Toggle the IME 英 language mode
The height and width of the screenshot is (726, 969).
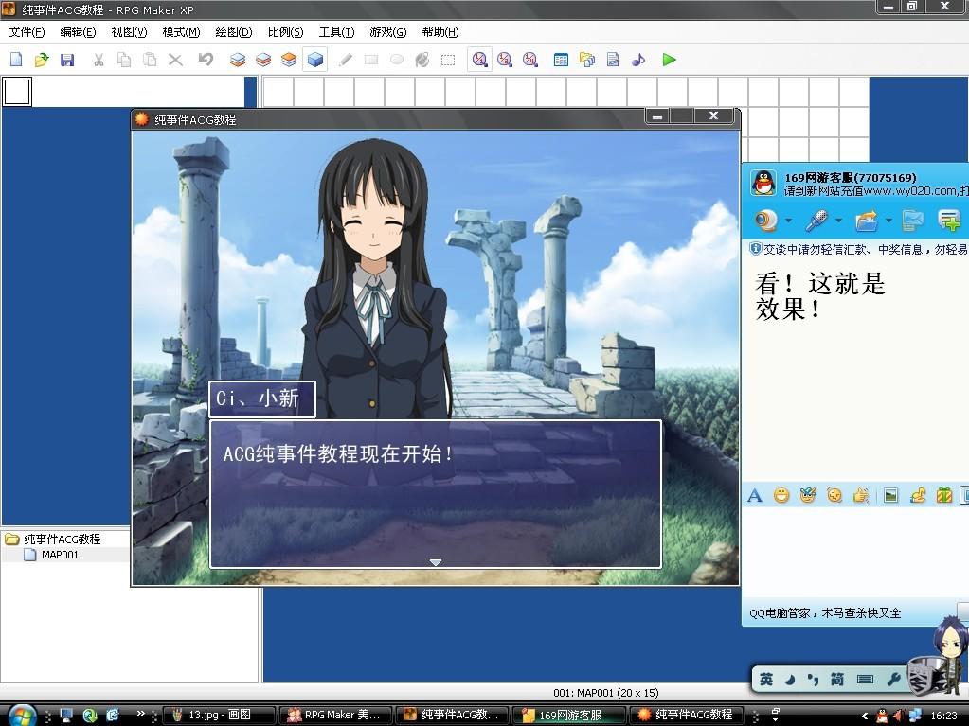pyautogui.click(x=766, y=680)
